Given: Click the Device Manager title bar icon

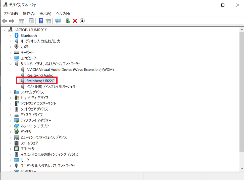Looking at the screenshot, I should click(6, 5).
